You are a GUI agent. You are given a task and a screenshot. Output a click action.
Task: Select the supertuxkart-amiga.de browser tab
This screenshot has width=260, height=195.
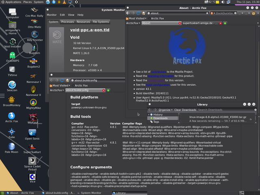(x=200, y=23)
